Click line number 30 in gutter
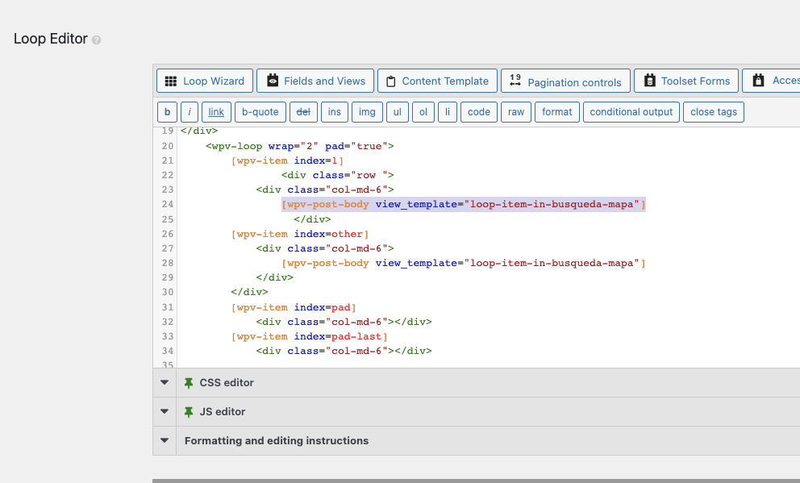800x483 pixels. (x=168, y=292)
